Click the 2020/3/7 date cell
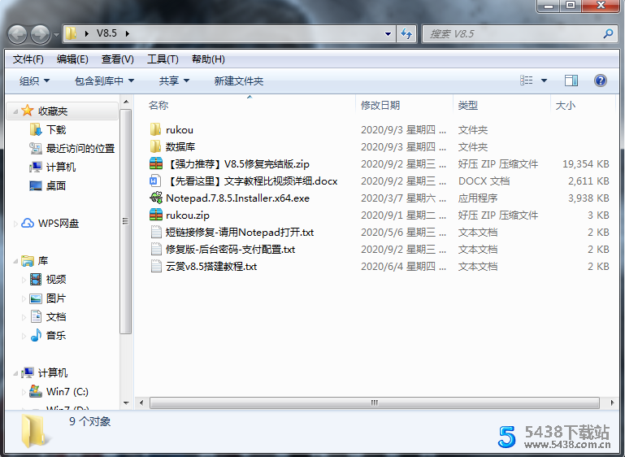The image size is (625, 457). pyautogui.click(x=403, y=198)
